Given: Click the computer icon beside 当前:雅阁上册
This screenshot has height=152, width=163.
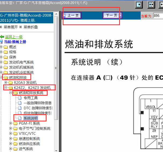Looking at the screenshot, I should coord(1,42).
